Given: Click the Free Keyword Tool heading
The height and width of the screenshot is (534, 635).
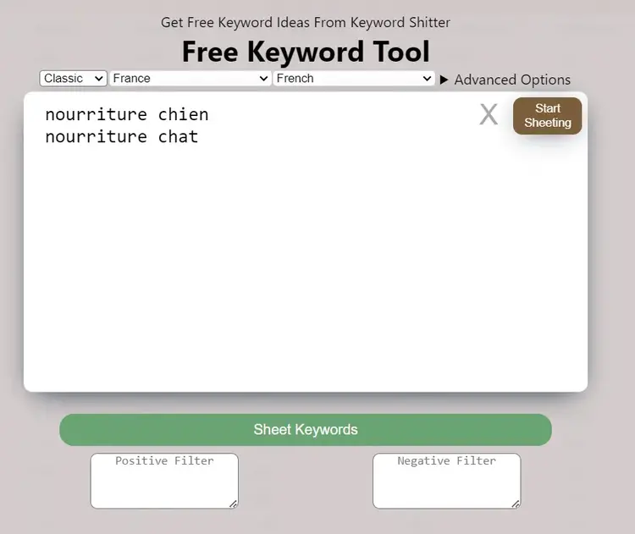Looking at the screenshot, I should pos(306,52).
